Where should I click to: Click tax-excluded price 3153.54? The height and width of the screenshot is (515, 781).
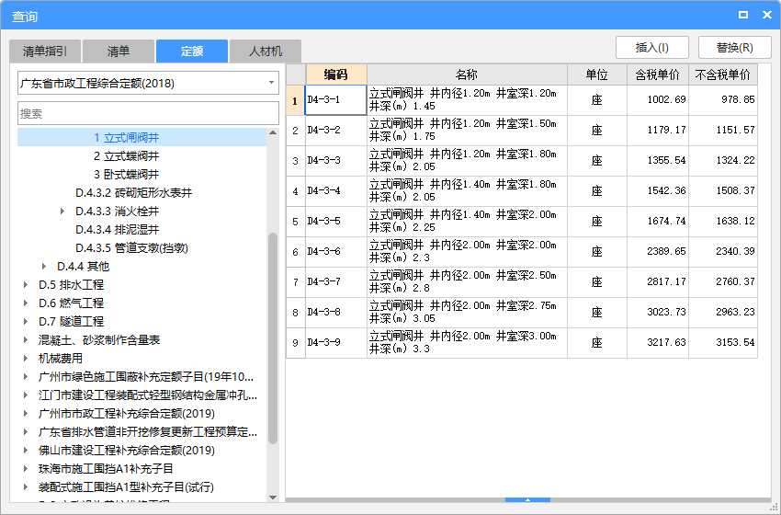723,343
